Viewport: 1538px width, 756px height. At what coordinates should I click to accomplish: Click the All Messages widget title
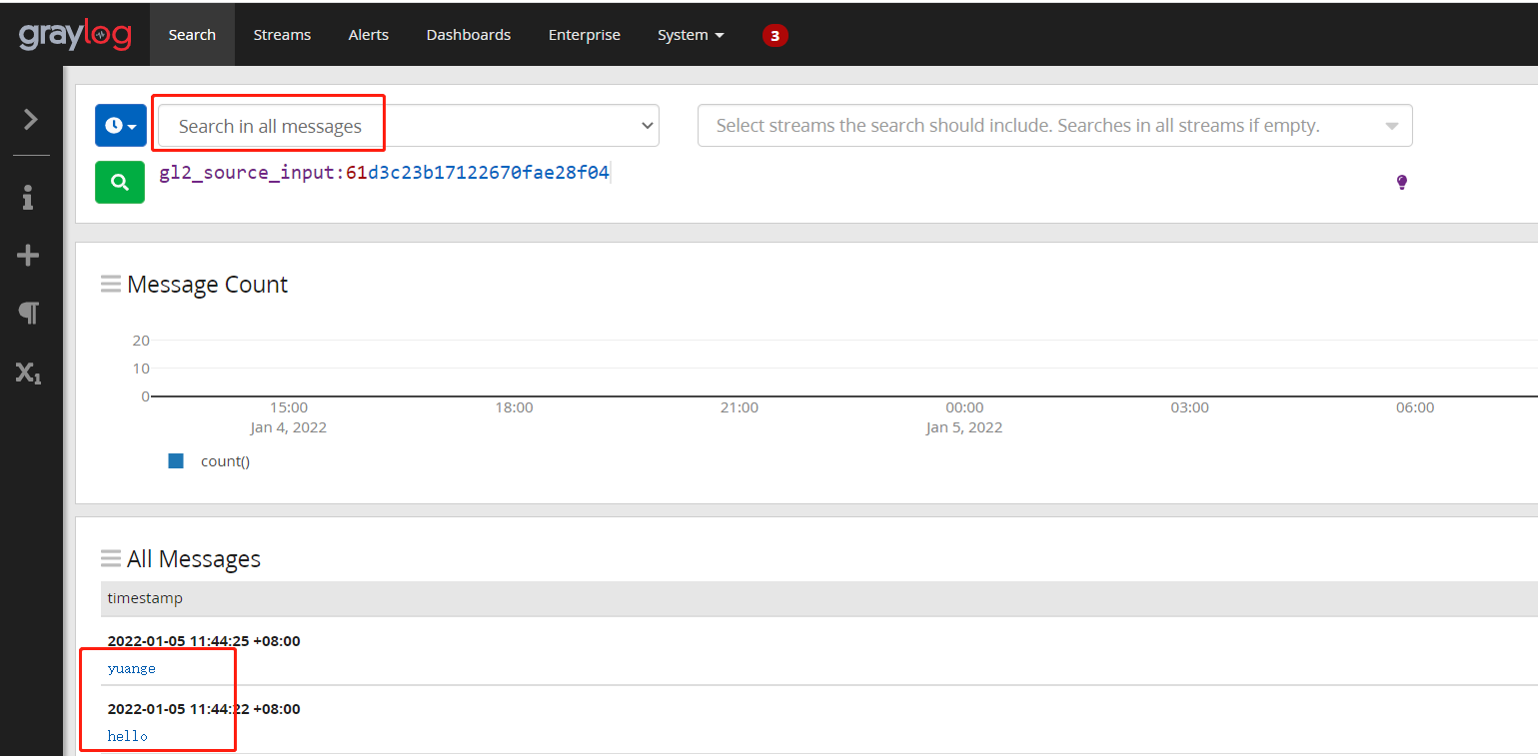point(194,559)
